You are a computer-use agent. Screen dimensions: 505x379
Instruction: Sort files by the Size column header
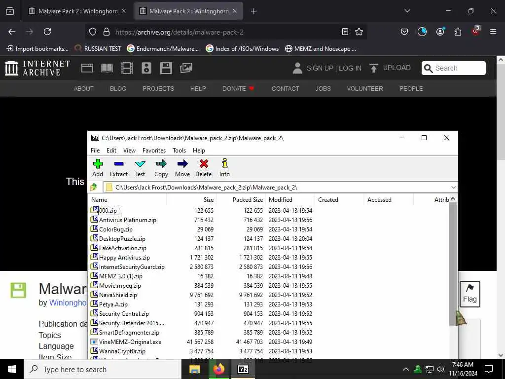(191, 199)
